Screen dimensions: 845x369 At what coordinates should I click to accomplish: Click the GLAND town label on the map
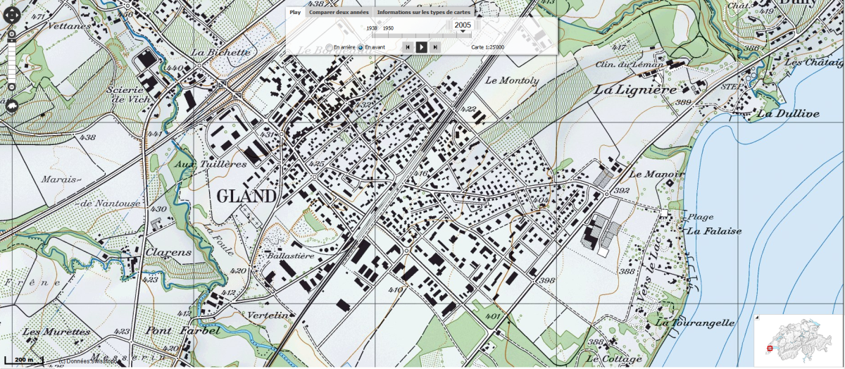[246, 196]
